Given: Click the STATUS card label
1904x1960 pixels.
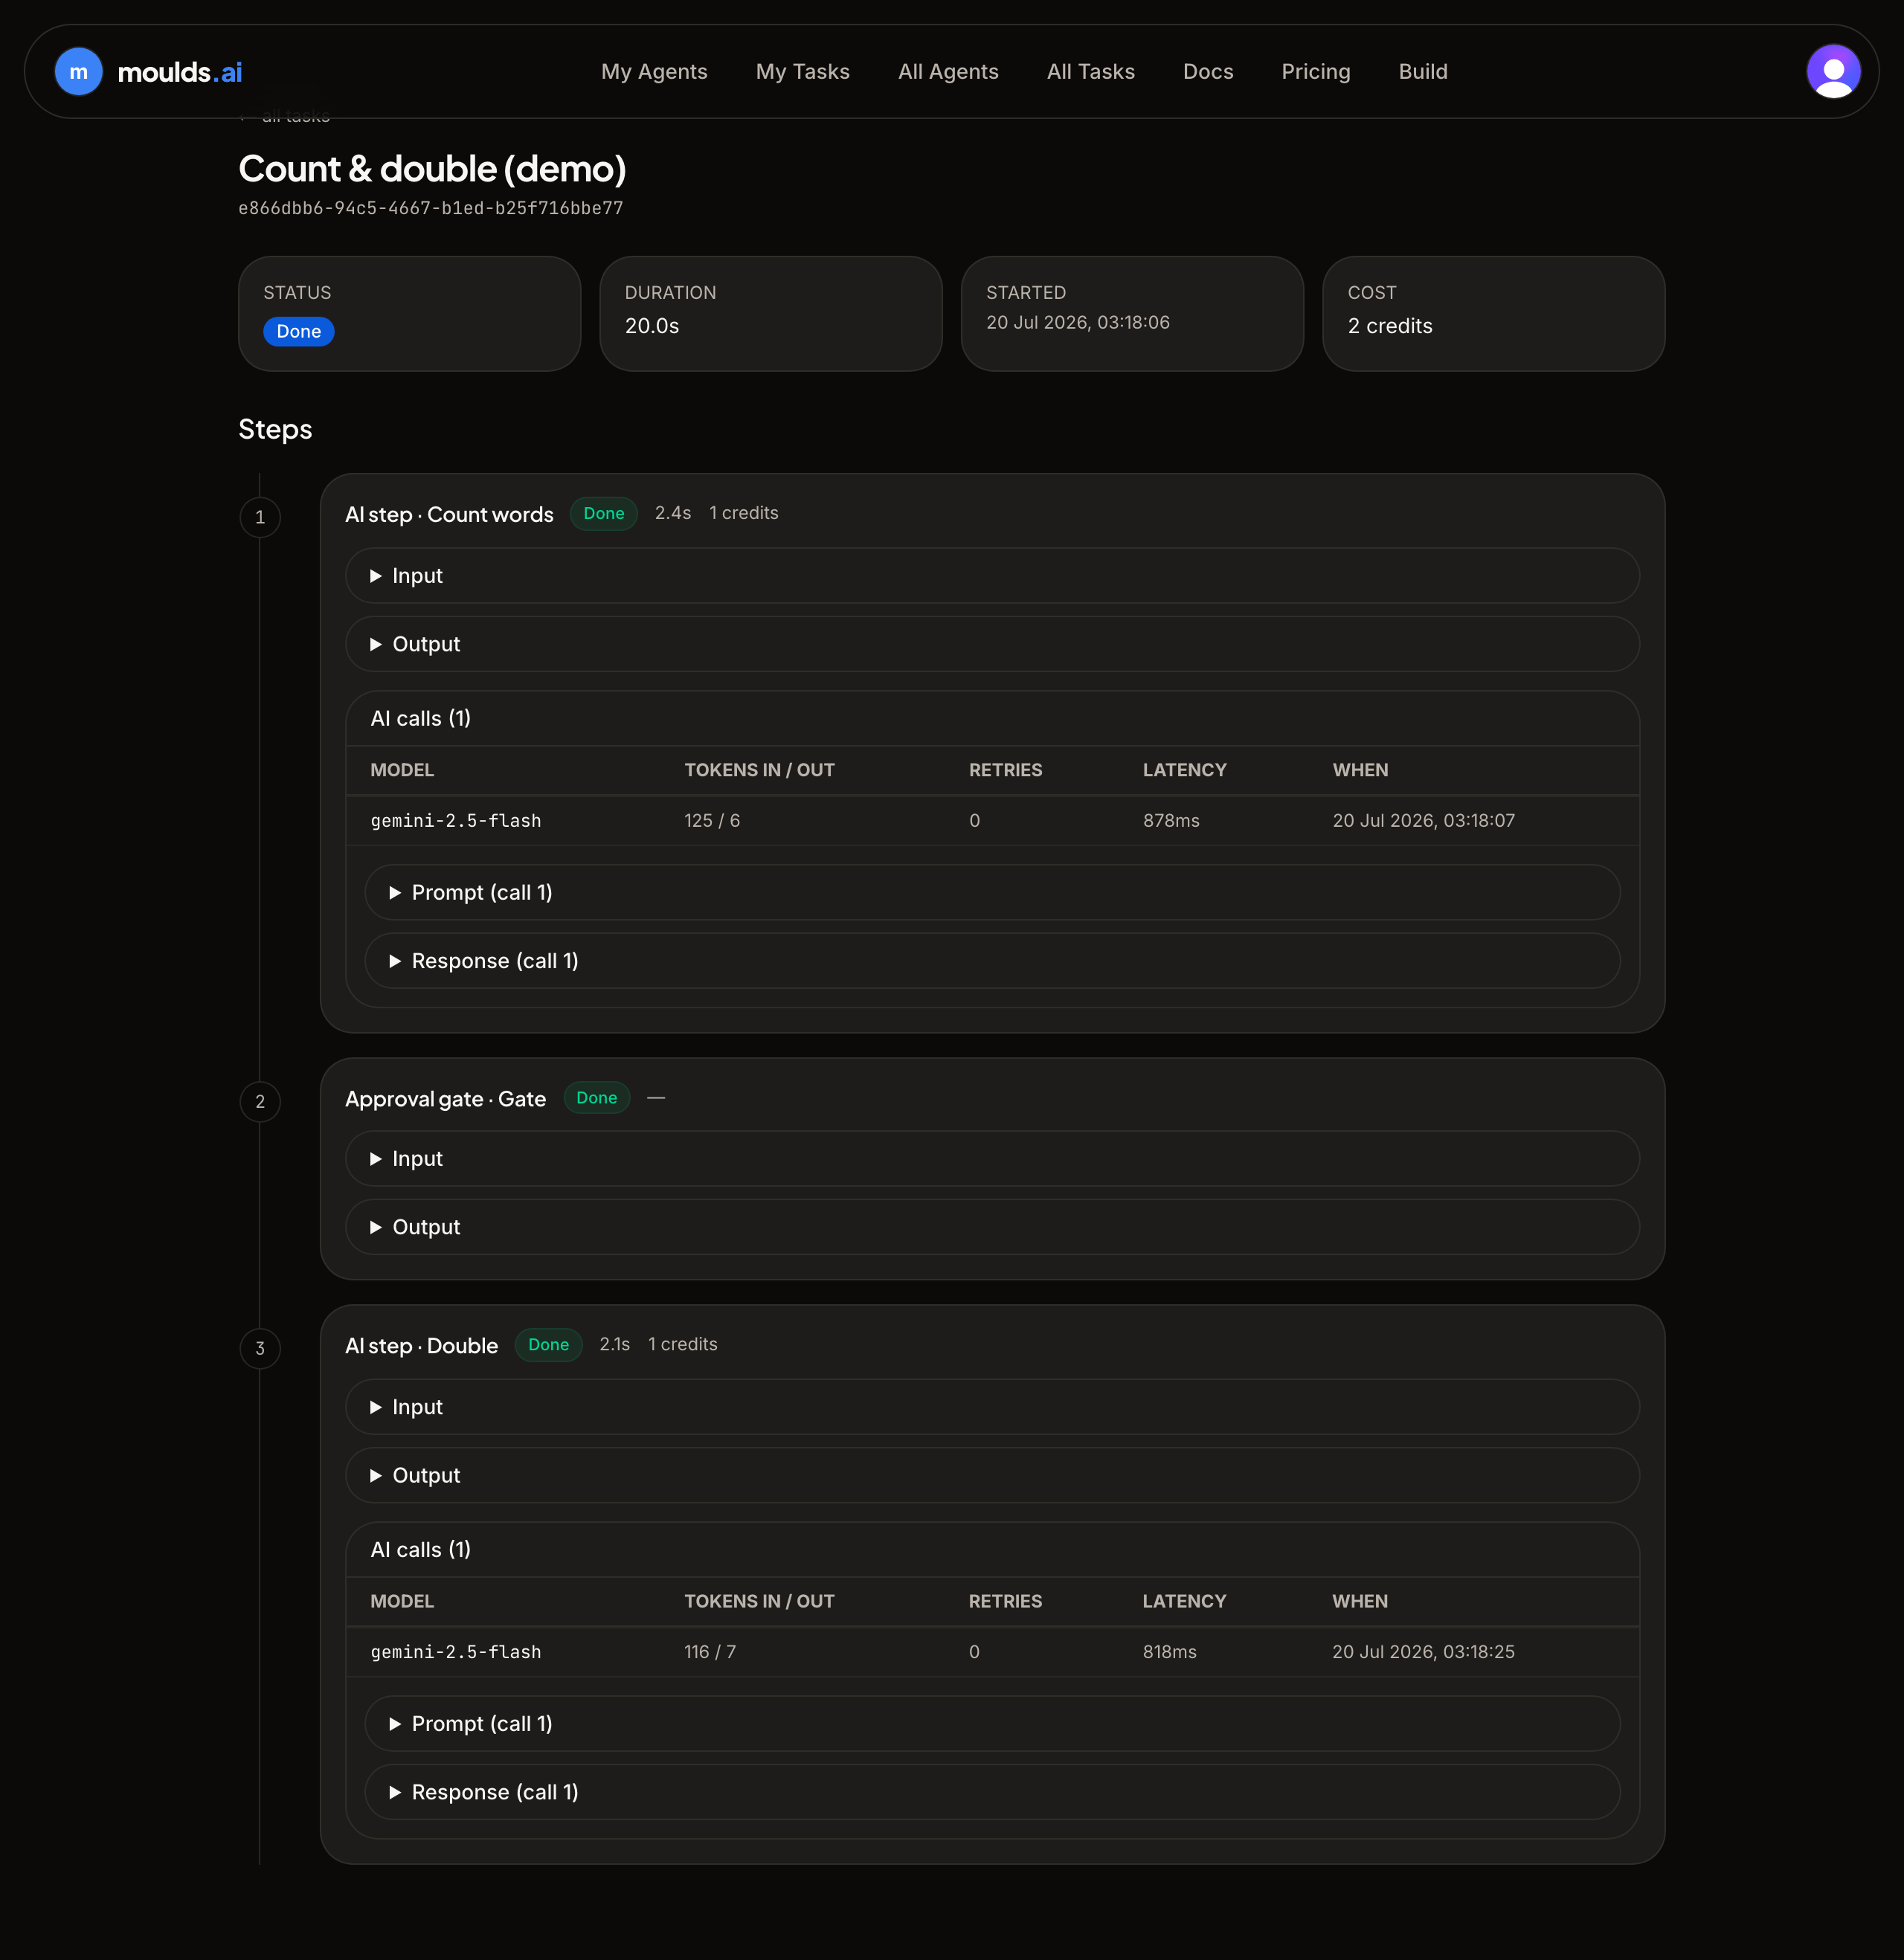Looking at the screenshot, I should click(297, 293).
